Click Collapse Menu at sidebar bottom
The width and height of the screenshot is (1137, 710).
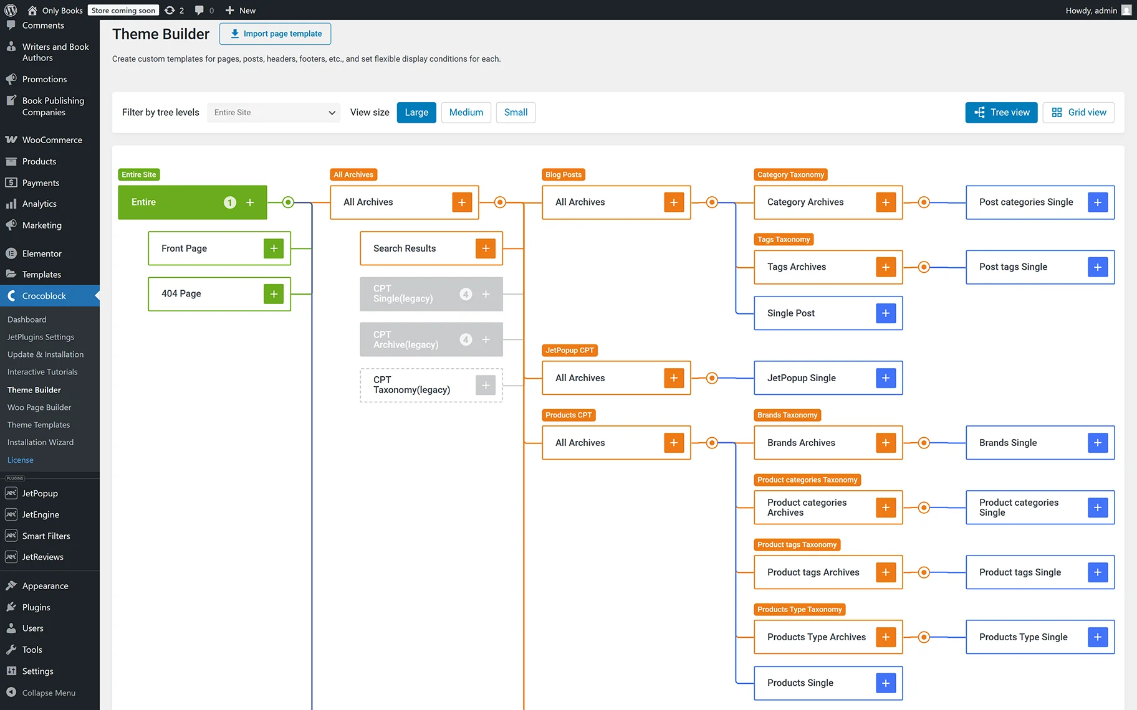[x=49, y=693]
